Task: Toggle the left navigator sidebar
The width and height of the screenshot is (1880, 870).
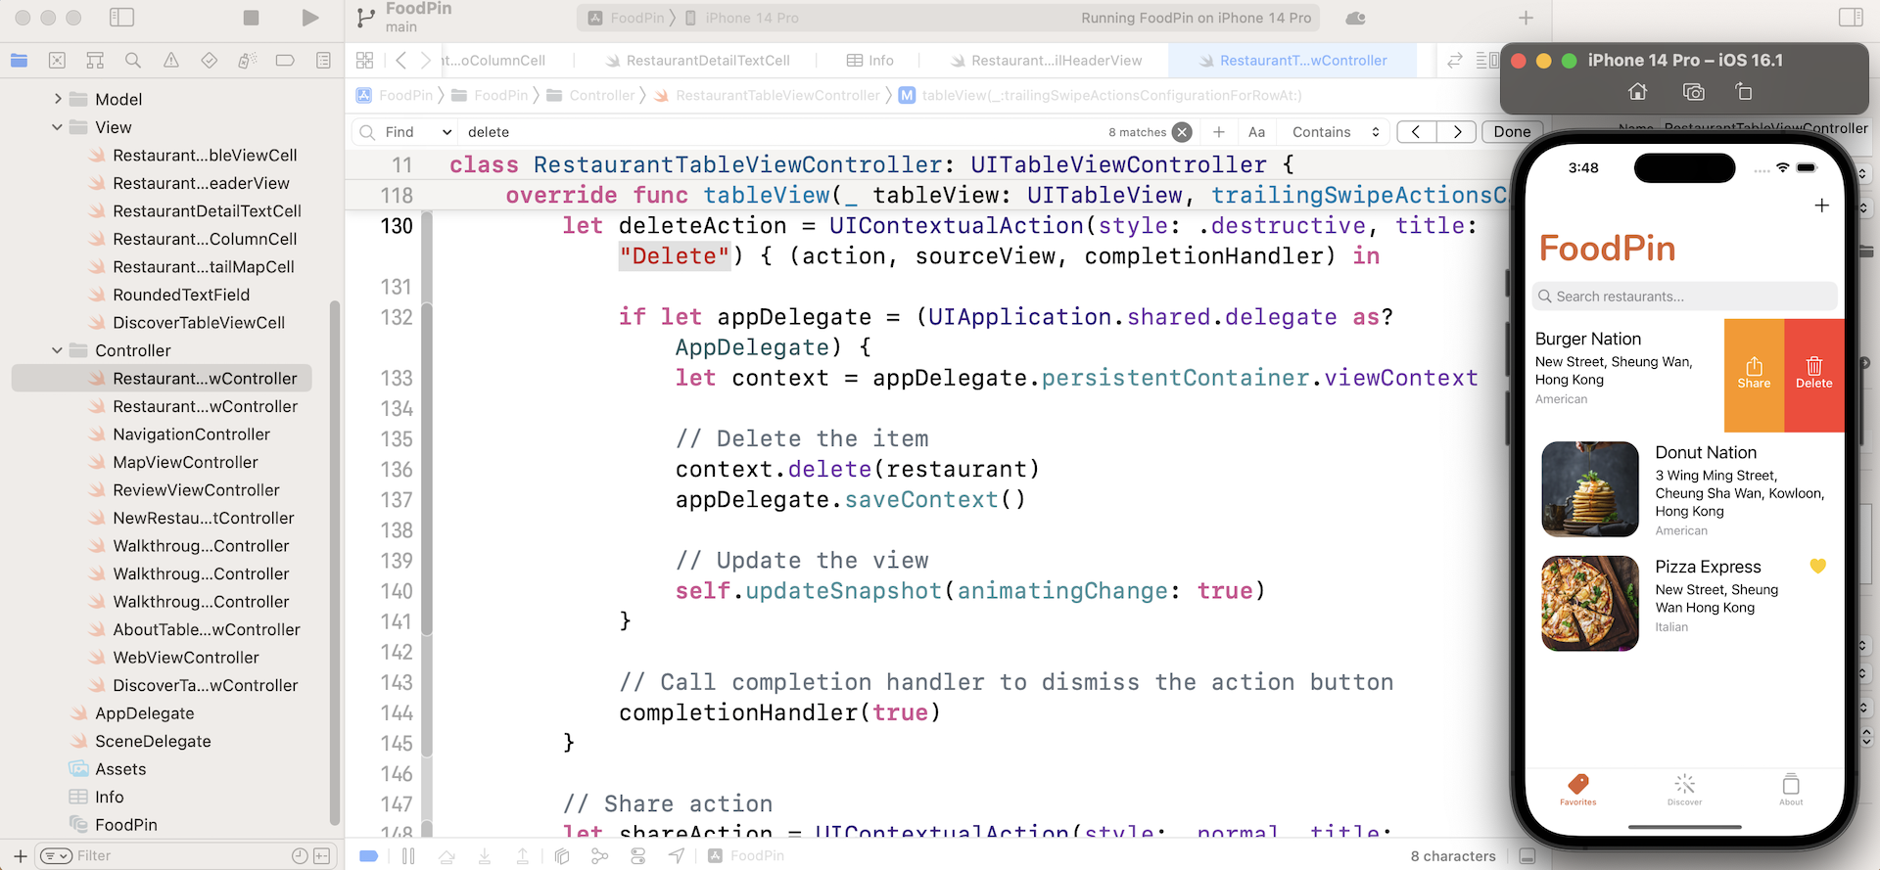Action: 121,18
